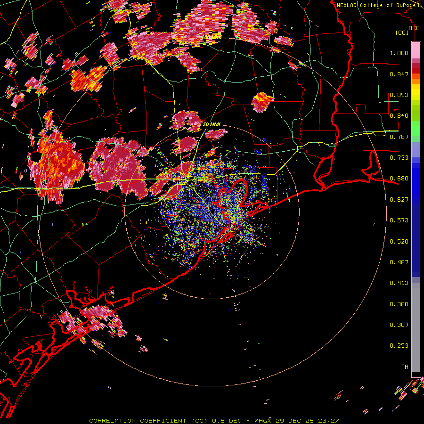Screen dimensions: 424x424
Task: Click the 0.733 scale value
Action: 399,158
